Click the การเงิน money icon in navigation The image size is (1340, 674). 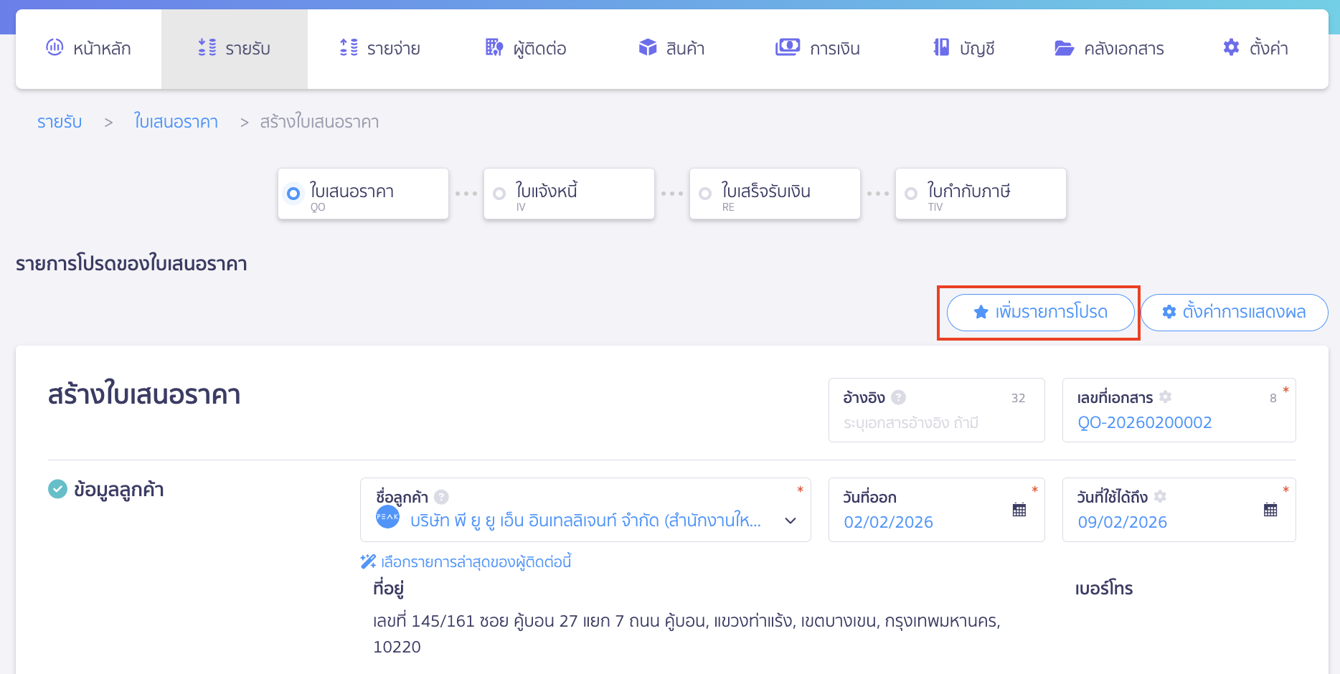pos(787,47)
